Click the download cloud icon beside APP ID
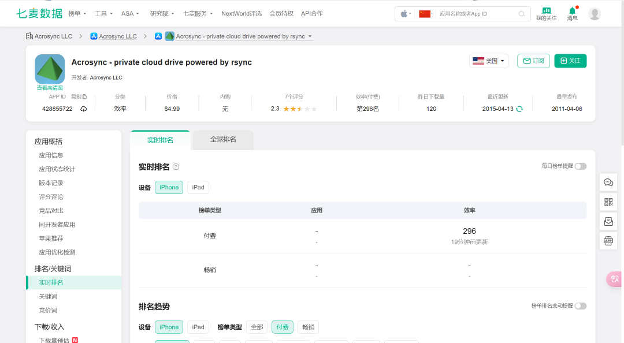Image resolution: width=624 pixels, height=343 pixels. 84,109
